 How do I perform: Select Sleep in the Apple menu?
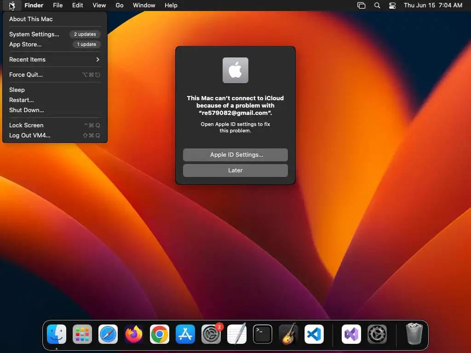pos(55,90)
